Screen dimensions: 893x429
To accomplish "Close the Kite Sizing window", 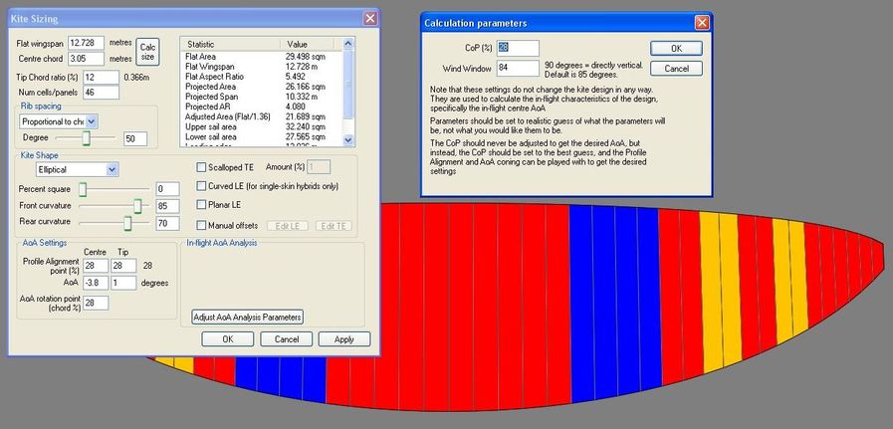I will pos(369,18).
